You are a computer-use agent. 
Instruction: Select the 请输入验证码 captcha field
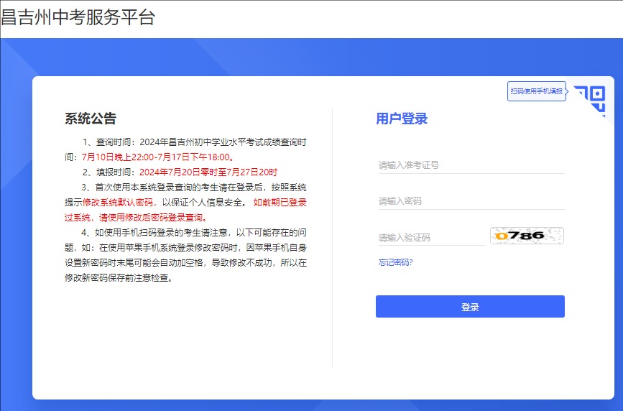(x=431, y=237)
